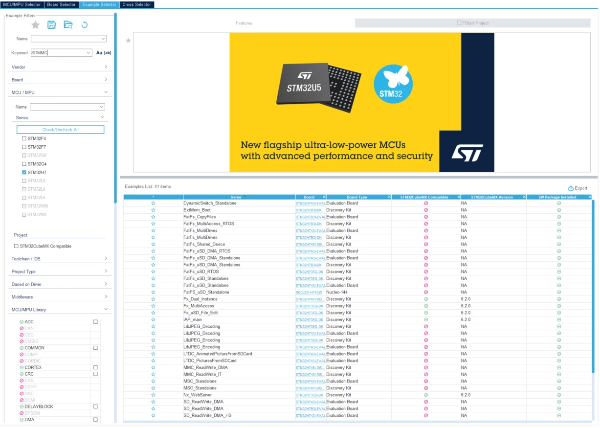Open the STM32H7B3I-DK link for ExtMem_Boot
This screenshot has width=600, height=428.
click(x=309, y=210)
